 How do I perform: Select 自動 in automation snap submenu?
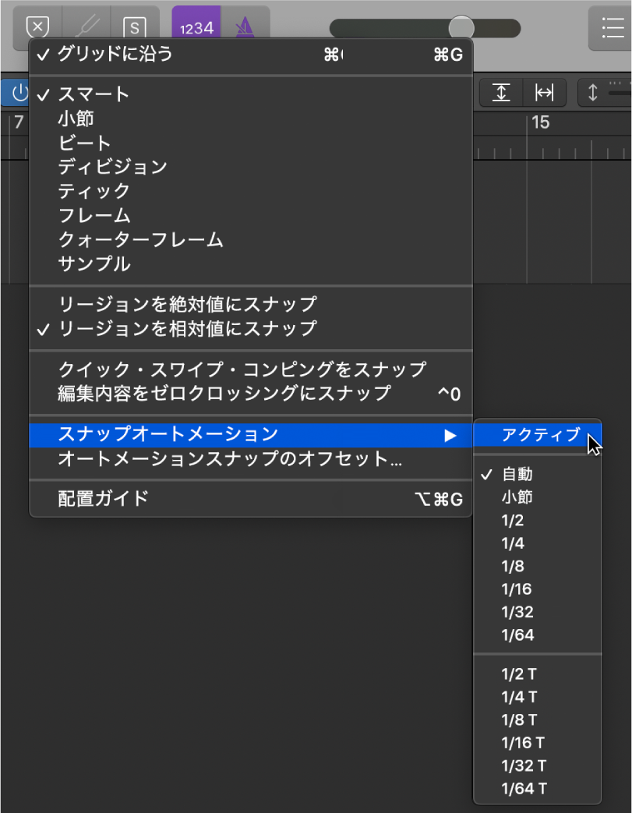pyautogui.click(x=516, y=474)
